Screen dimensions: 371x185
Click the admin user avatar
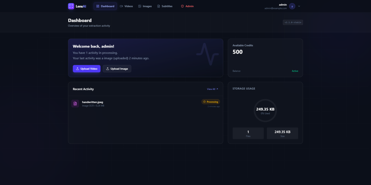[x=292, y=6]
